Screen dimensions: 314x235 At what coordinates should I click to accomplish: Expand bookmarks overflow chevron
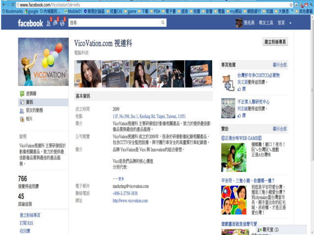292,10
